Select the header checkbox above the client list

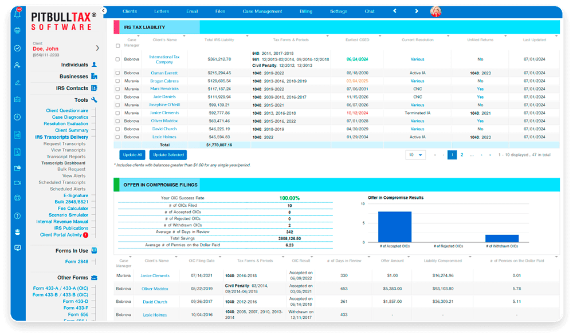pos(117,46)
